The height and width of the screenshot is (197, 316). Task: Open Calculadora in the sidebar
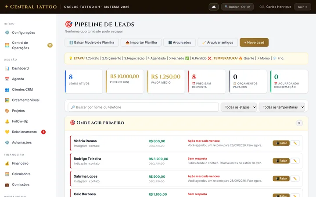tap(21, 174)
